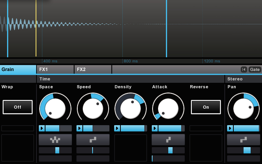The image size is (262, 164).
Task: Toggle the Gate mode button
Action: 255,69
